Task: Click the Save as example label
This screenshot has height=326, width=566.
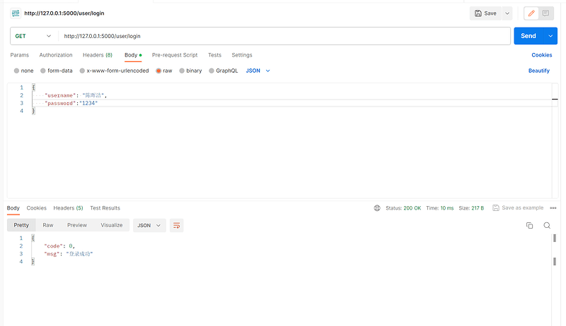Action: pyautogui.click(x=522, y=208)
